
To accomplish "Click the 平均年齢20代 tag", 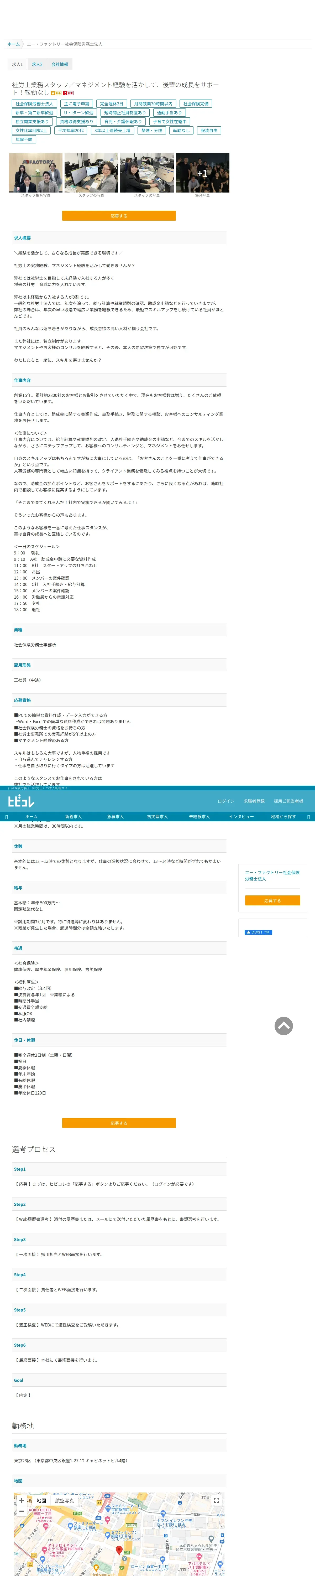I will pos(71,130).
